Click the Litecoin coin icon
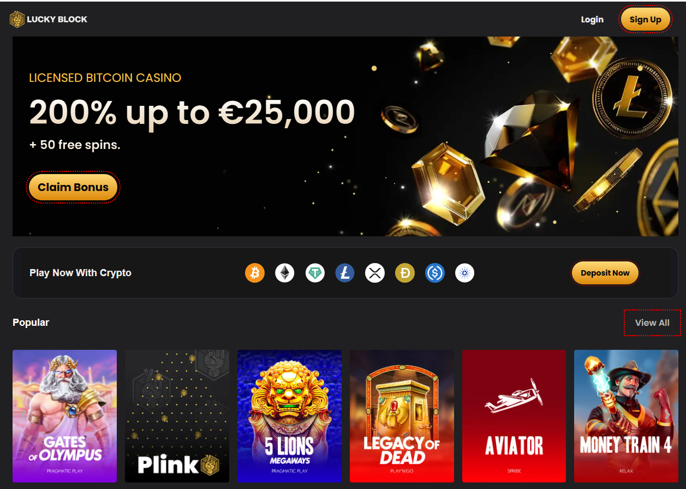This screenshot has height=489, width=686. point(344,272)
